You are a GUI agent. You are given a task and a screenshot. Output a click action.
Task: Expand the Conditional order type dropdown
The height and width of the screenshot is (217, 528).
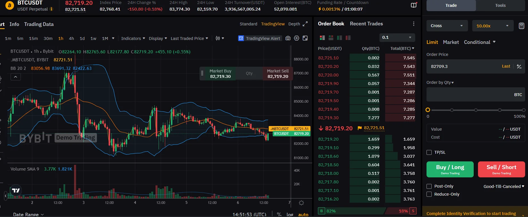point(480,42)
